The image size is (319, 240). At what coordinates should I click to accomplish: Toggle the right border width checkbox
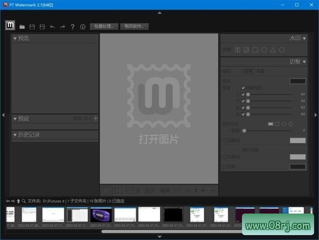(243, 115)
